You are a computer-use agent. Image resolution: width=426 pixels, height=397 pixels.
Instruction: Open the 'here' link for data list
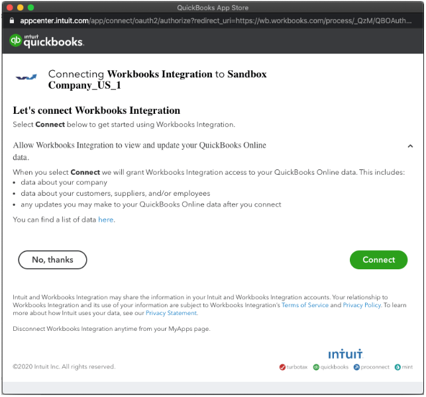coord(106,220)
